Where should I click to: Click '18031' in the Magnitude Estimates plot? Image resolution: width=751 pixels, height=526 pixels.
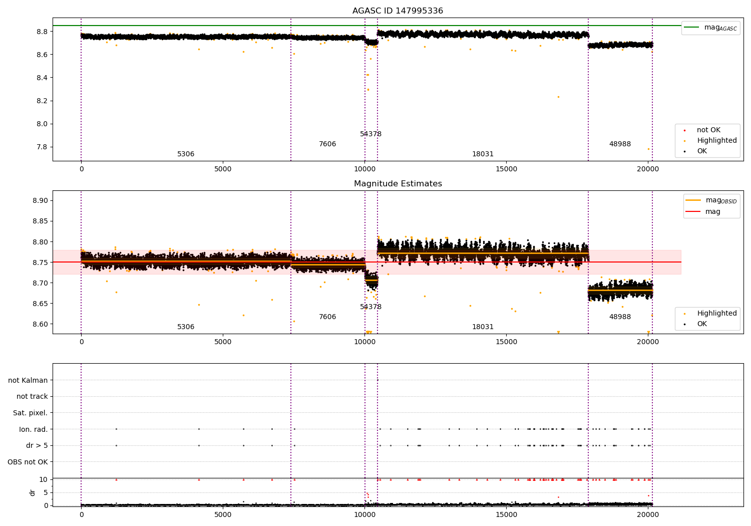[483, 327]
